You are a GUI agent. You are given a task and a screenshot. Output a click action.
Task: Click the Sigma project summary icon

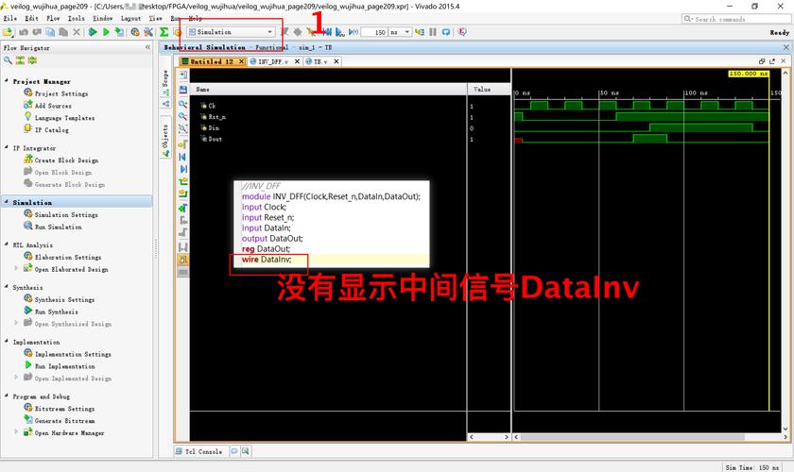coord(164,32)
